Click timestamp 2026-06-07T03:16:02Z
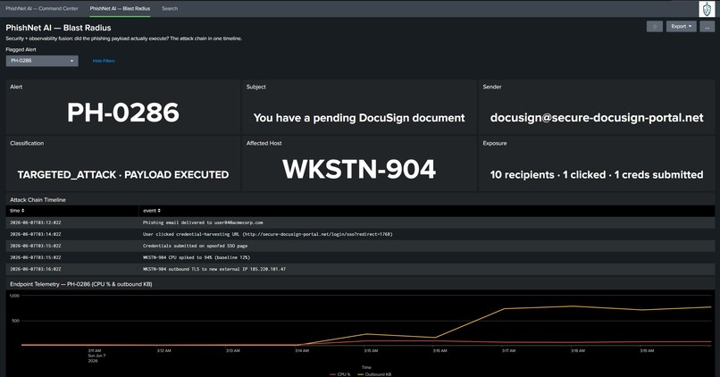 36,269
